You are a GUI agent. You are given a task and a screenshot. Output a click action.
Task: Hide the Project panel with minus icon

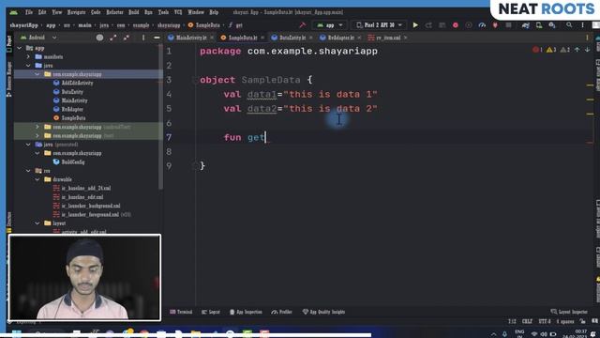pos(157,38)
